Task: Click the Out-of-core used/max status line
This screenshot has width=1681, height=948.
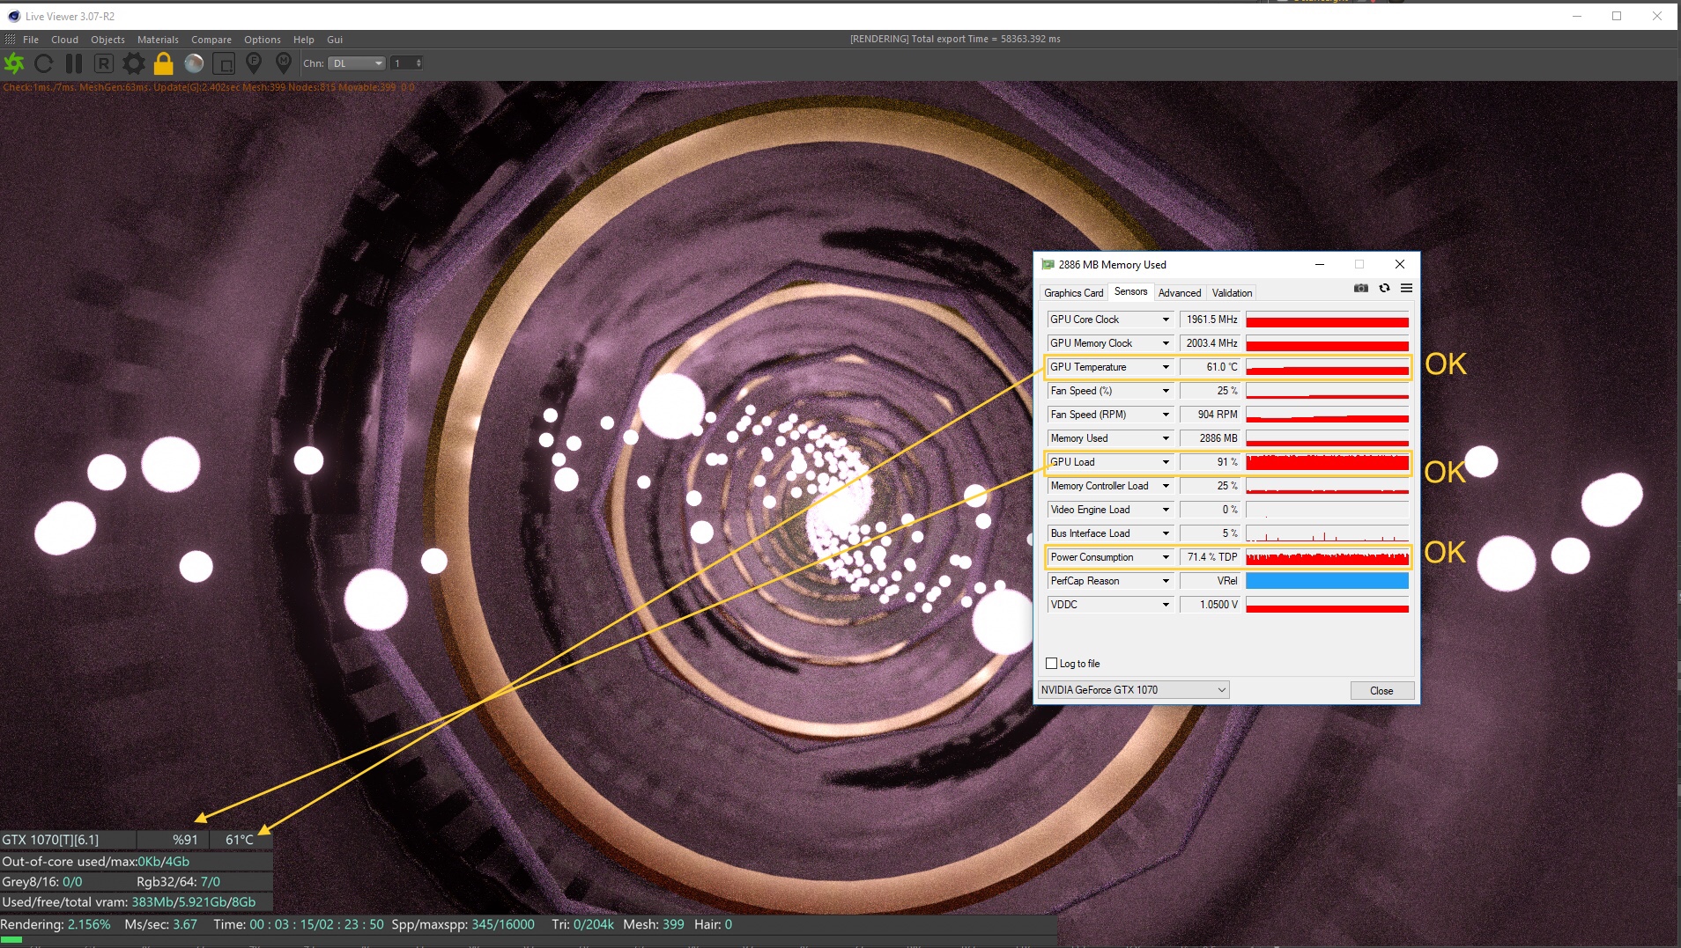Action: pyautogui.click(x=95, y=862)
